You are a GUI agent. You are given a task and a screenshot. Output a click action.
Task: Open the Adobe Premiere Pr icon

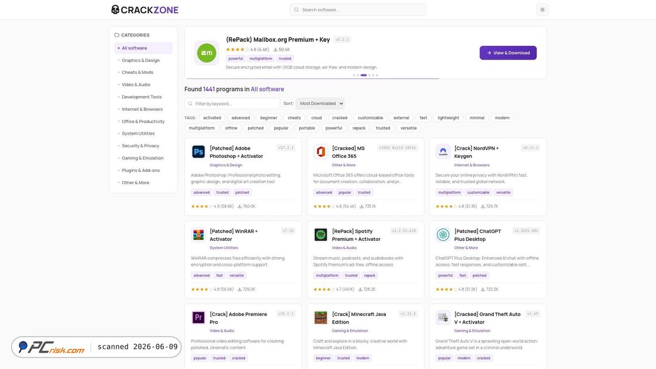[199, 318]
